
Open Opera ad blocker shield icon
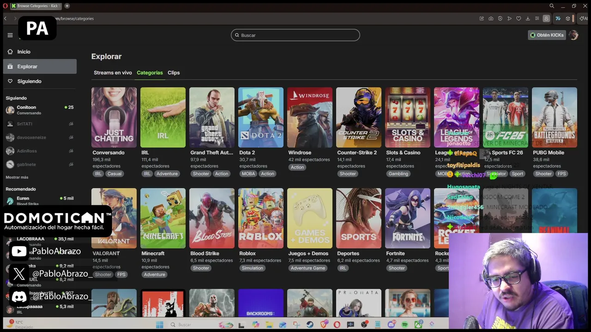tap(500, 18)
